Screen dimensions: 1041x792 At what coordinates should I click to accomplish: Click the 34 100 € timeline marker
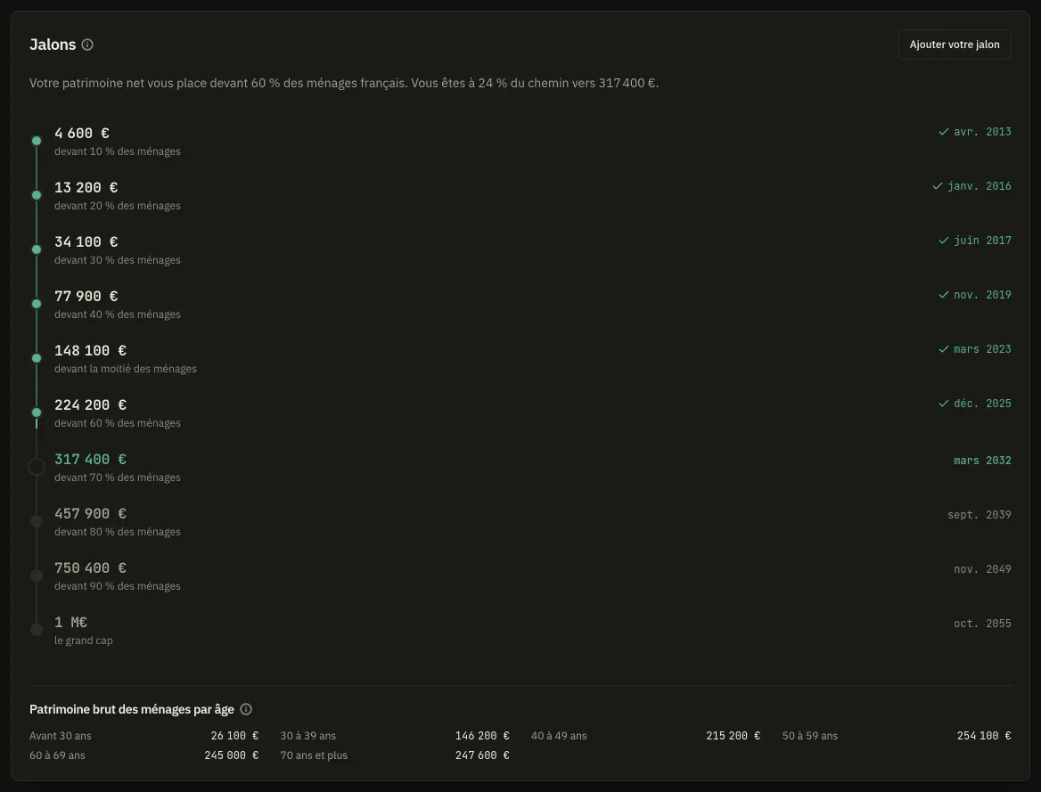pyautogui.click(x=37, y=249)
